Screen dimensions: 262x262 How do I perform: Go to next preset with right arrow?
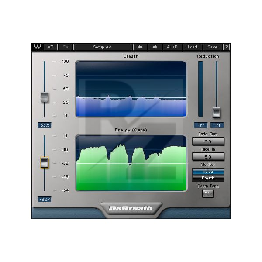click(155, 47)
